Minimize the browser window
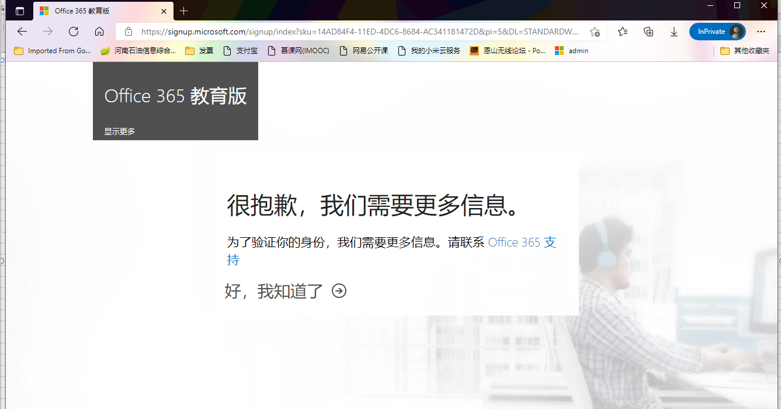Screen dimensions: 781x409 point(710,6)
